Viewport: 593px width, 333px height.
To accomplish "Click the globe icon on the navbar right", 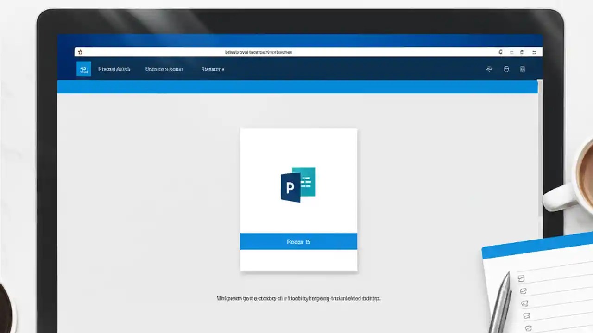I will [x=489, y=69].
